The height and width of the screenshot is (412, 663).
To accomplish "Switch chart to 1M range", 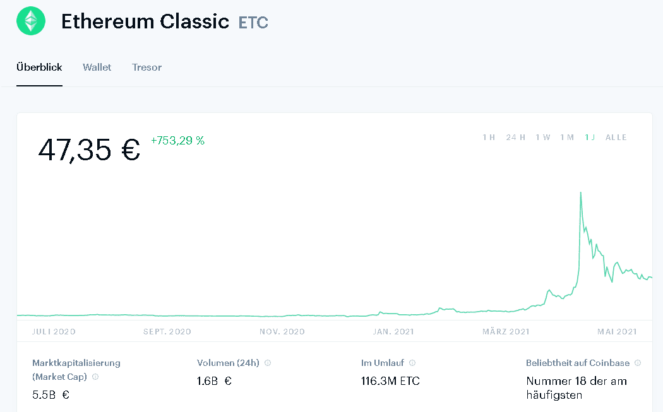I will [x=567, y=138].
